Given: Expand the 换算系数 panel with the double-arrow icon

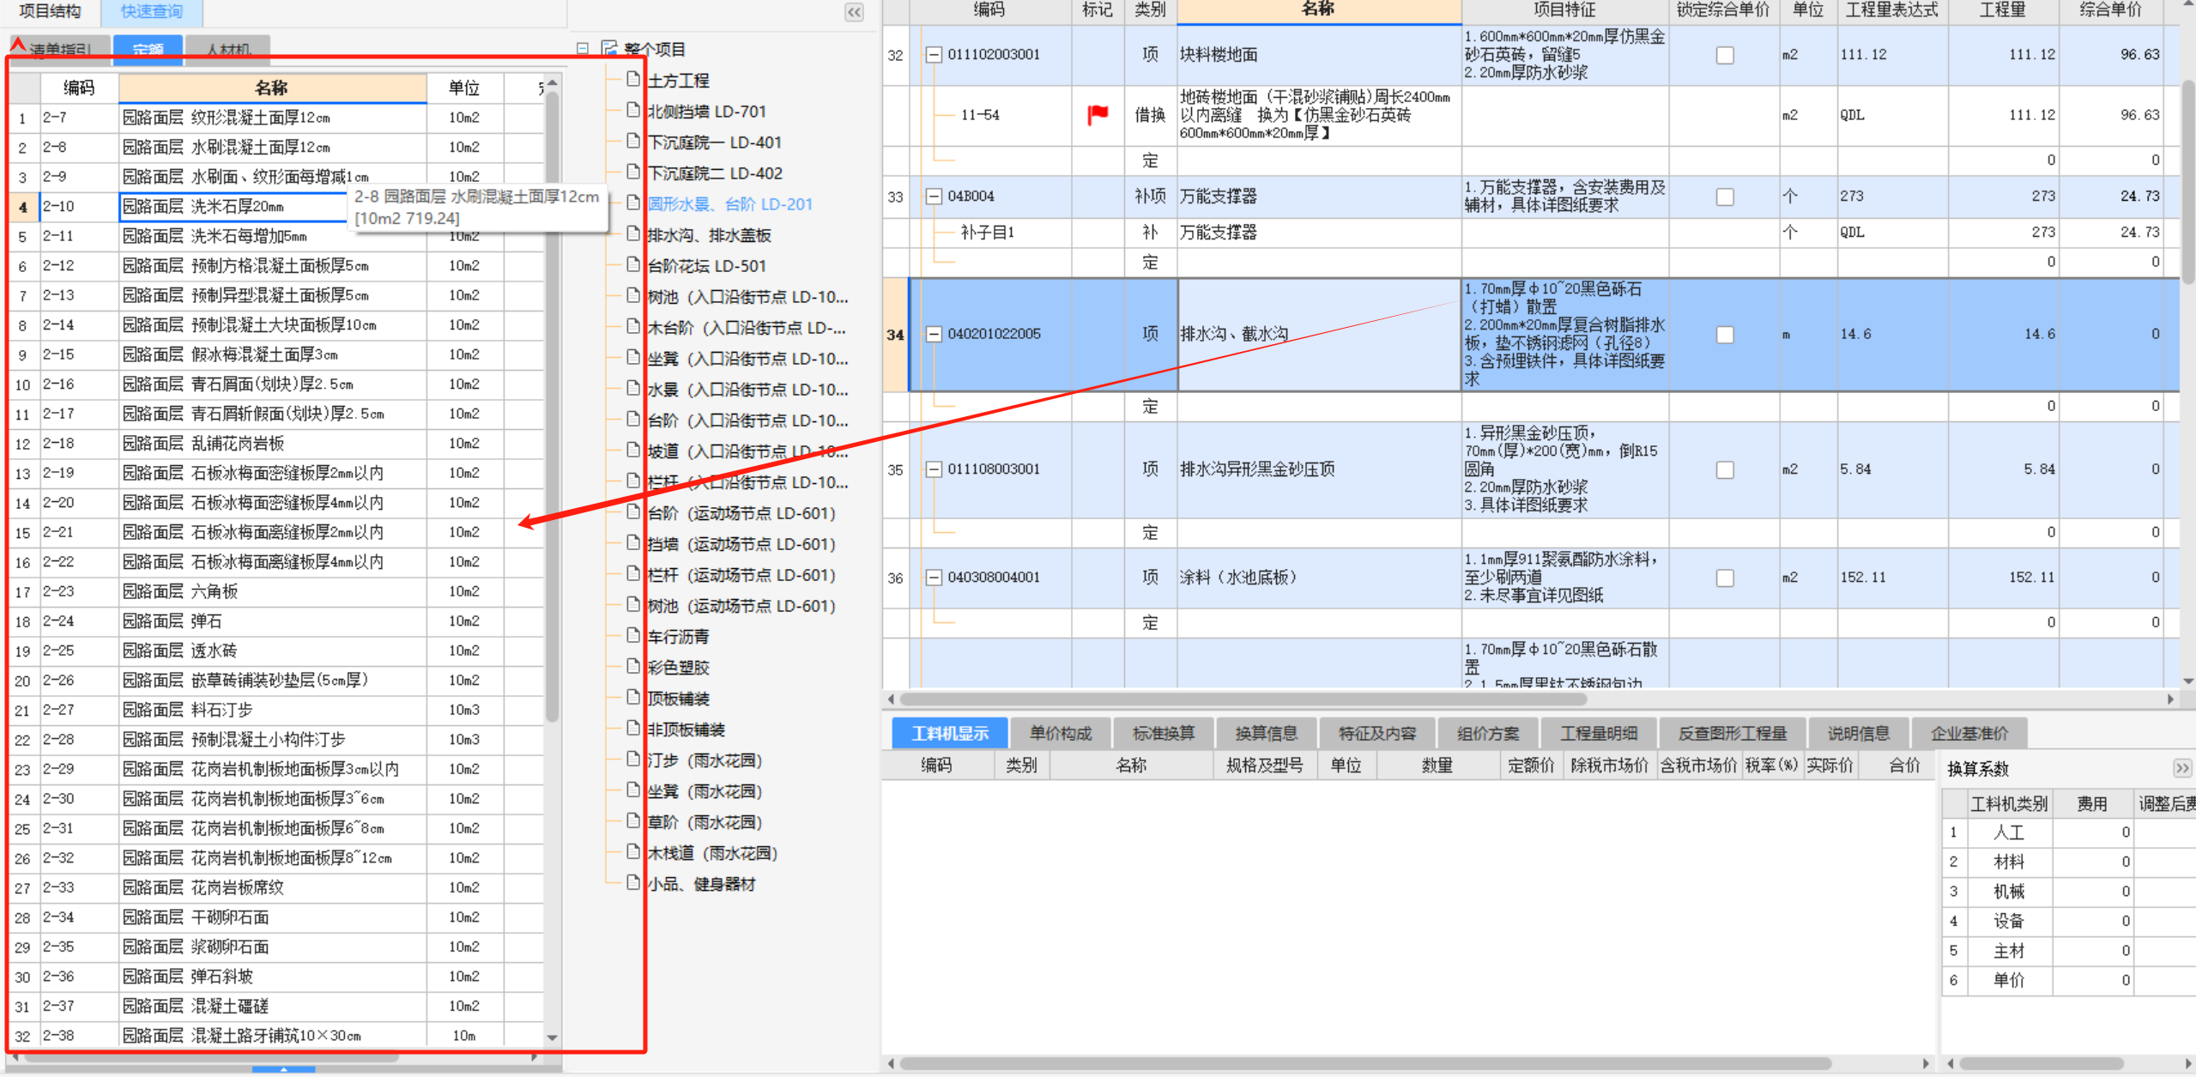Looking at the screenshot, I should (2182, 768).
